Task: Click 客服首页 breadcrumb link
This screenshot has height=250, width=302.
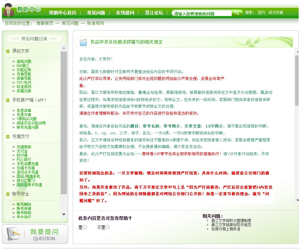Action: click(x=45, y=23)
